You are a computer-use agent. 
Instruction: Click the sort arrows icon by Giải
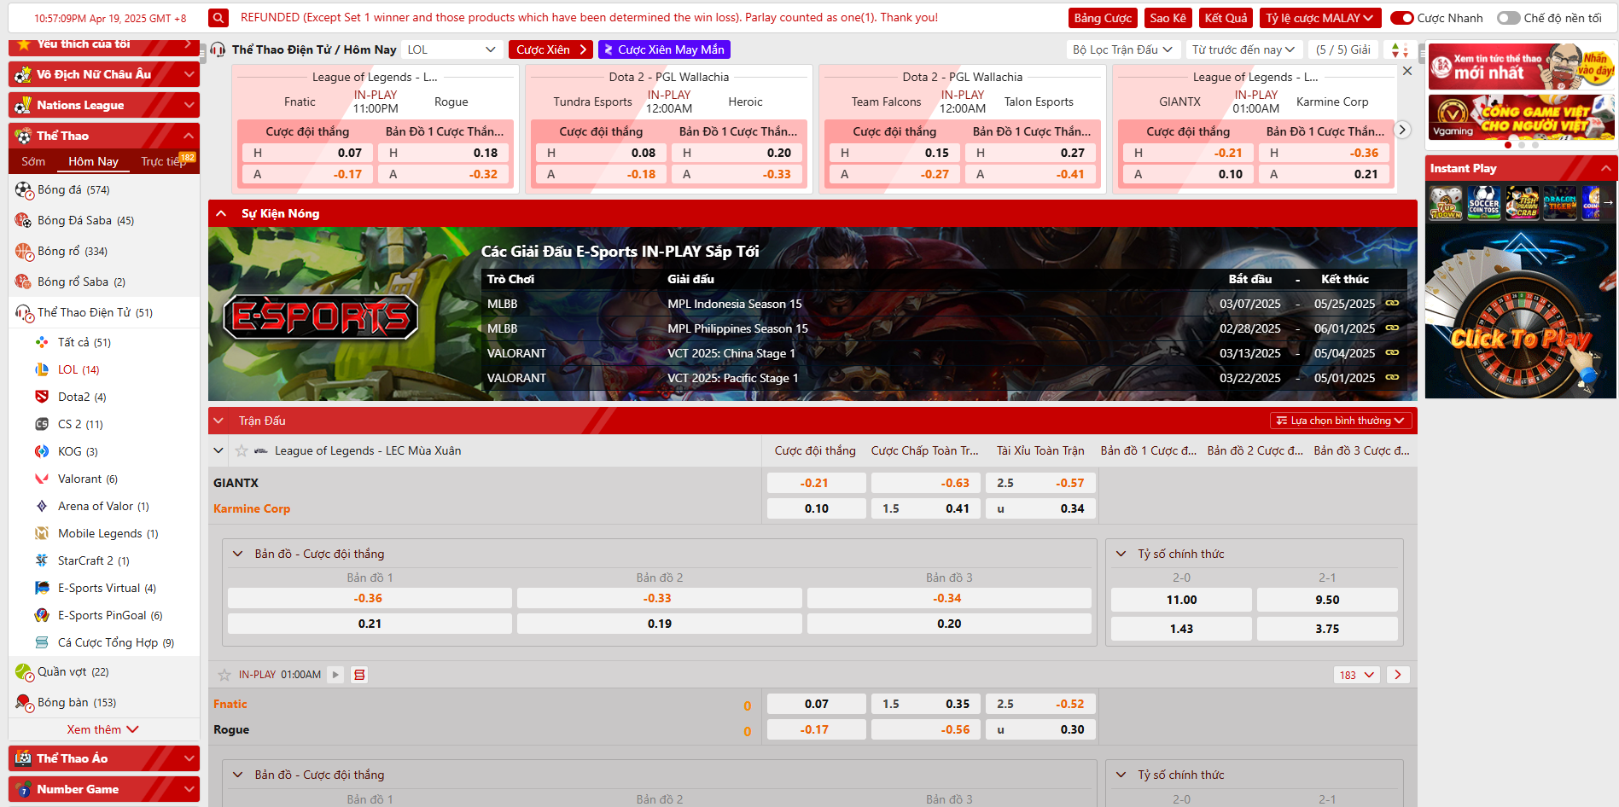[x=1399, y=50]
